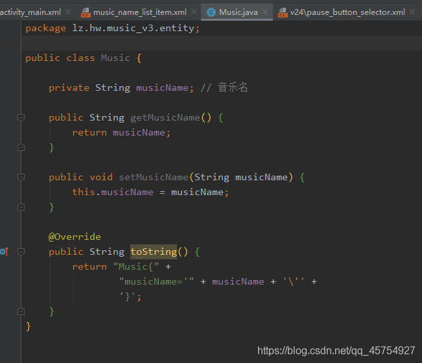Open the music_name_list_item.xml tab

[x=139, y=12]
